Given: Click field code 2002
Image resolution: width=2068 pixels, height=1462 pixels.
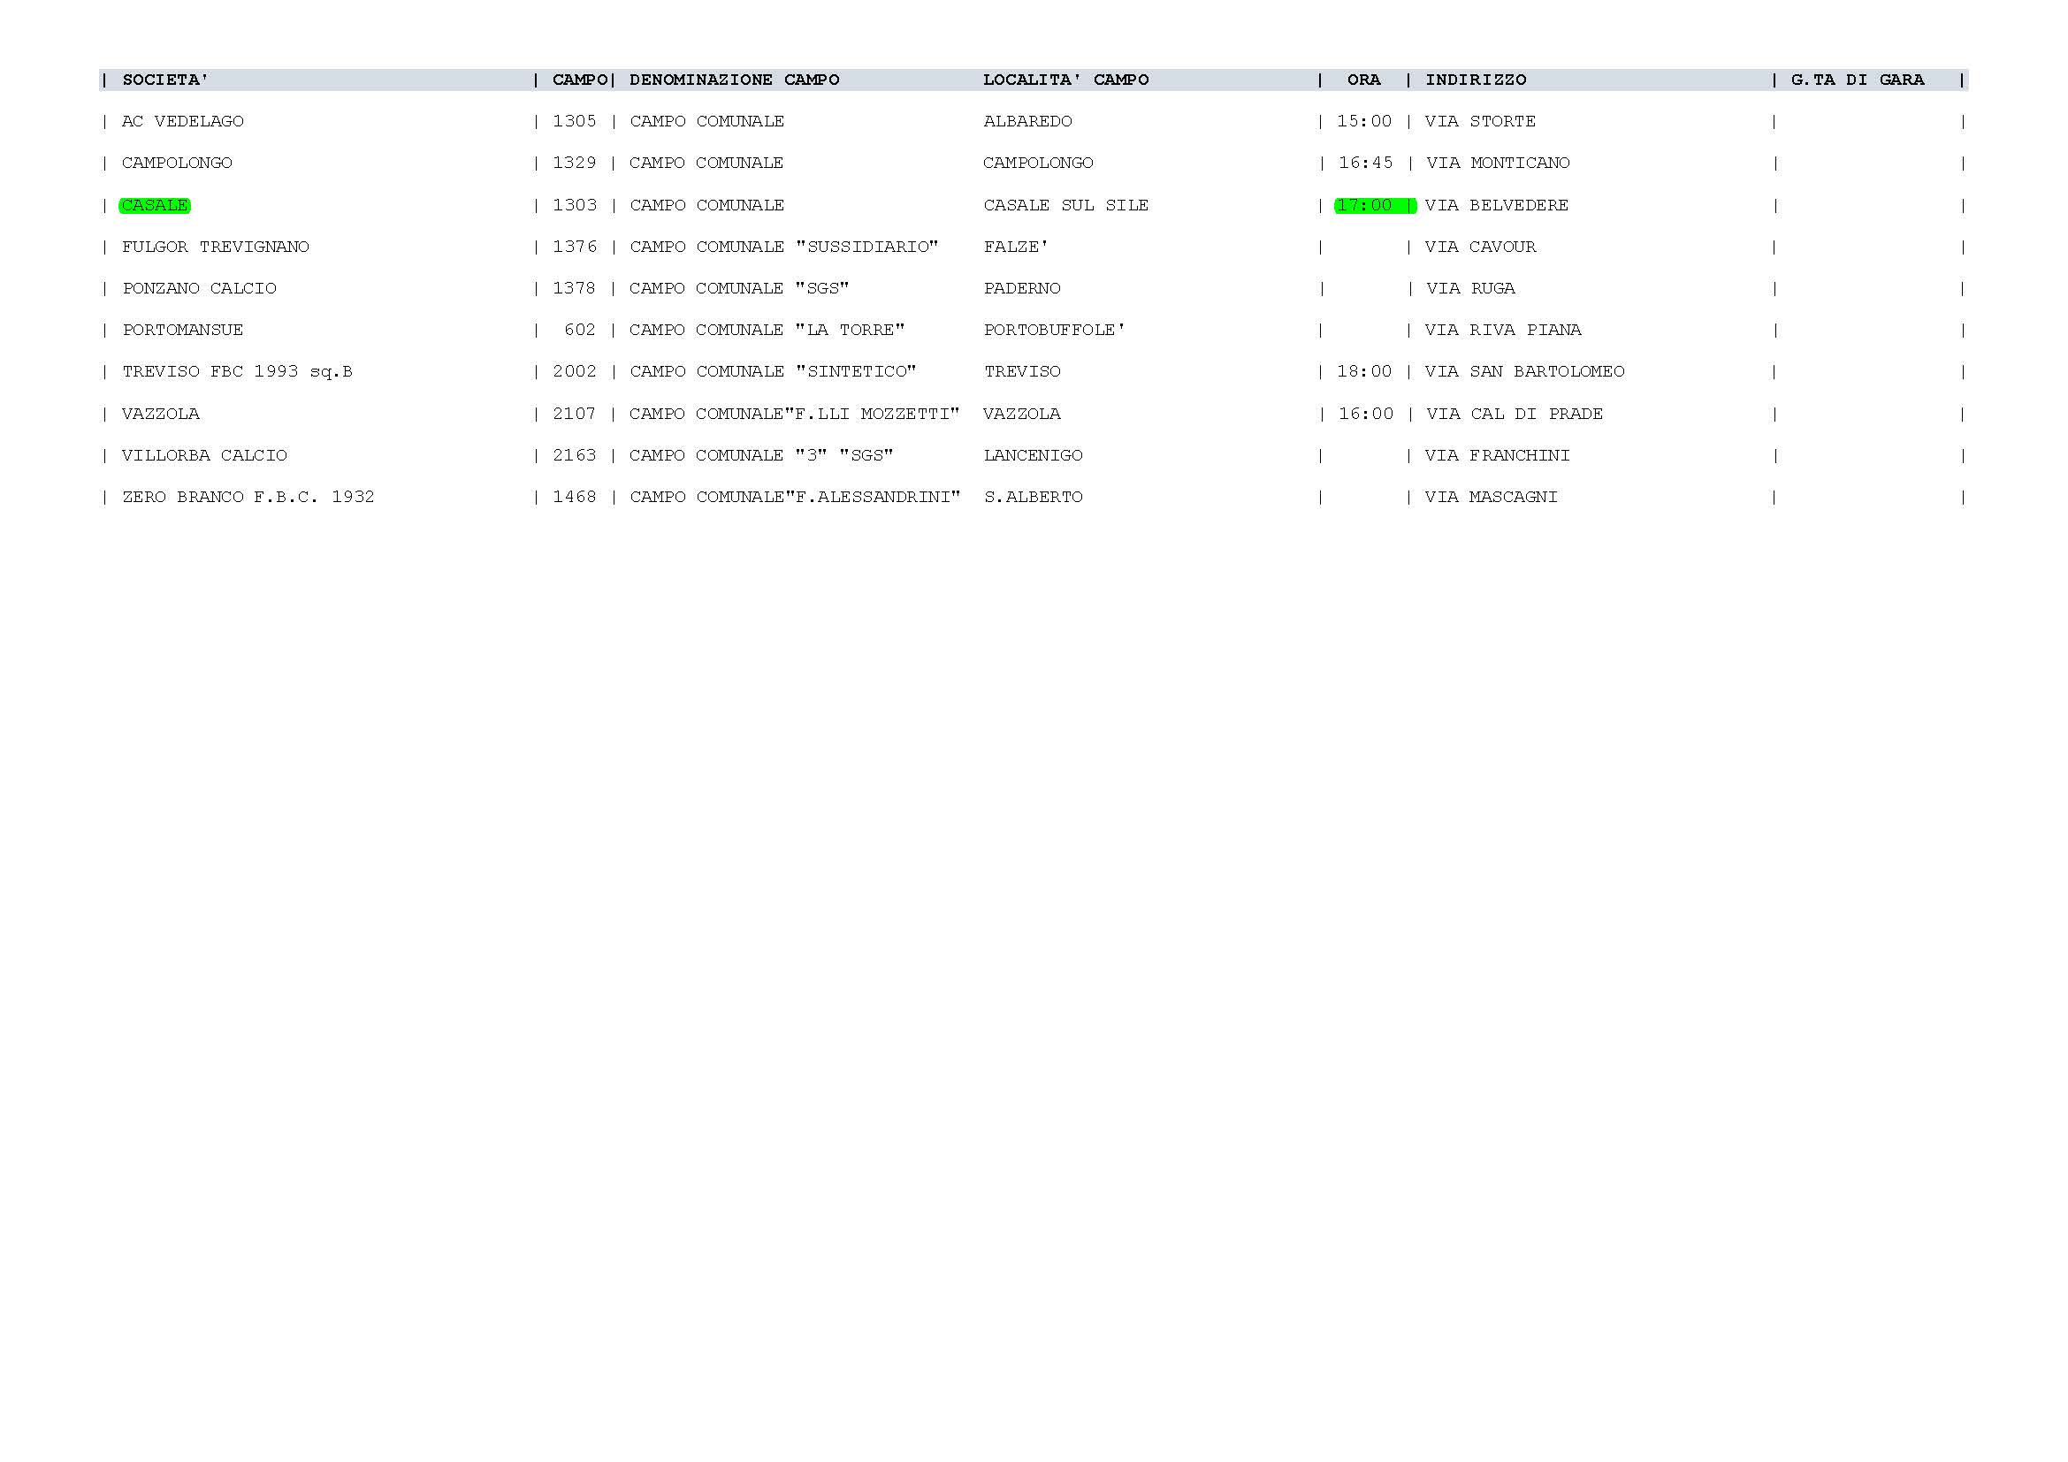Looking at the screenshot, I should 575,372.
